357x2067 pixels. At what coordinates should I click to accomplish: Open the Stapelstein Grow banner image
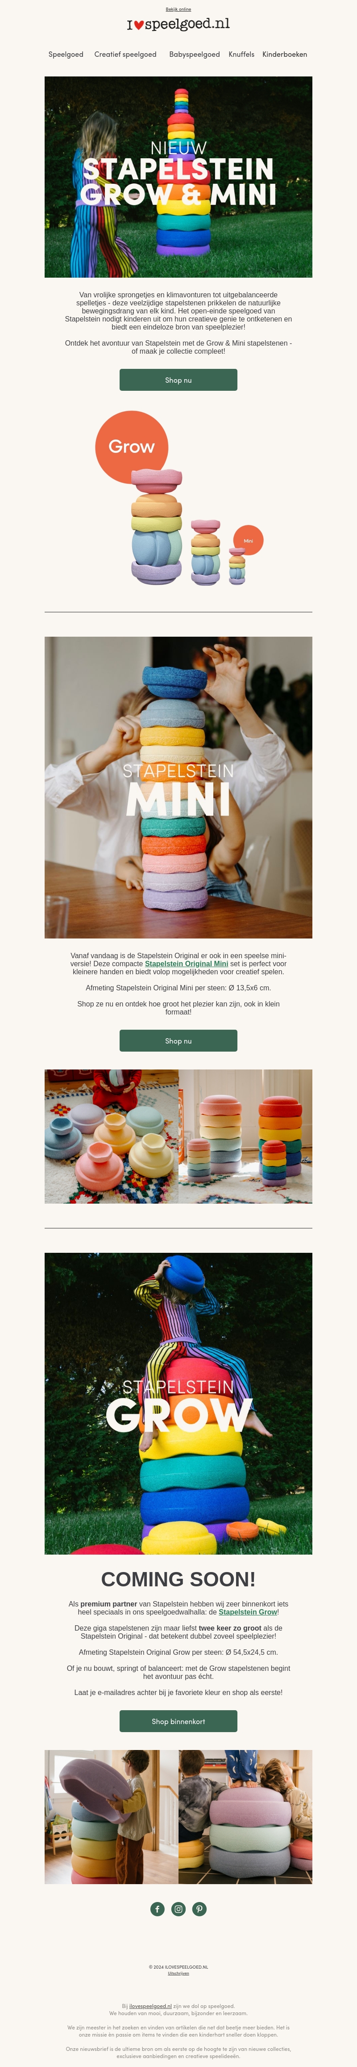click(x=178, y=1403)
